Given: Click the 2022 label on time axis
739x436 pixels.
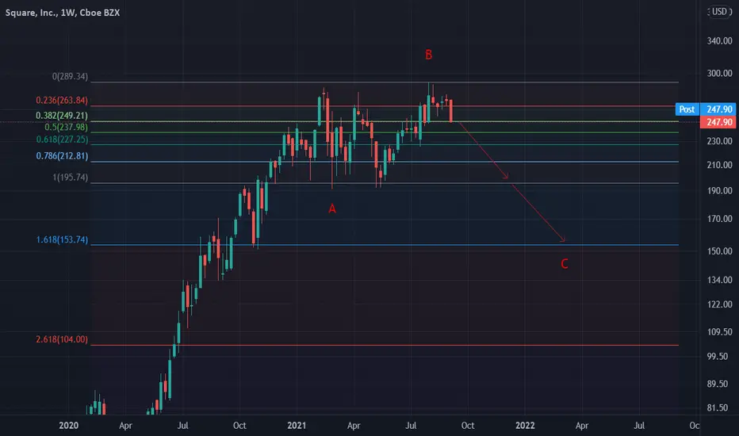Looking at the screenshot, I should coord(525,426).
